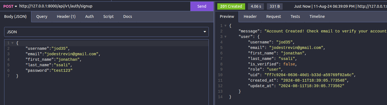Click the 4.06 s response time badge

coord(256,6)
